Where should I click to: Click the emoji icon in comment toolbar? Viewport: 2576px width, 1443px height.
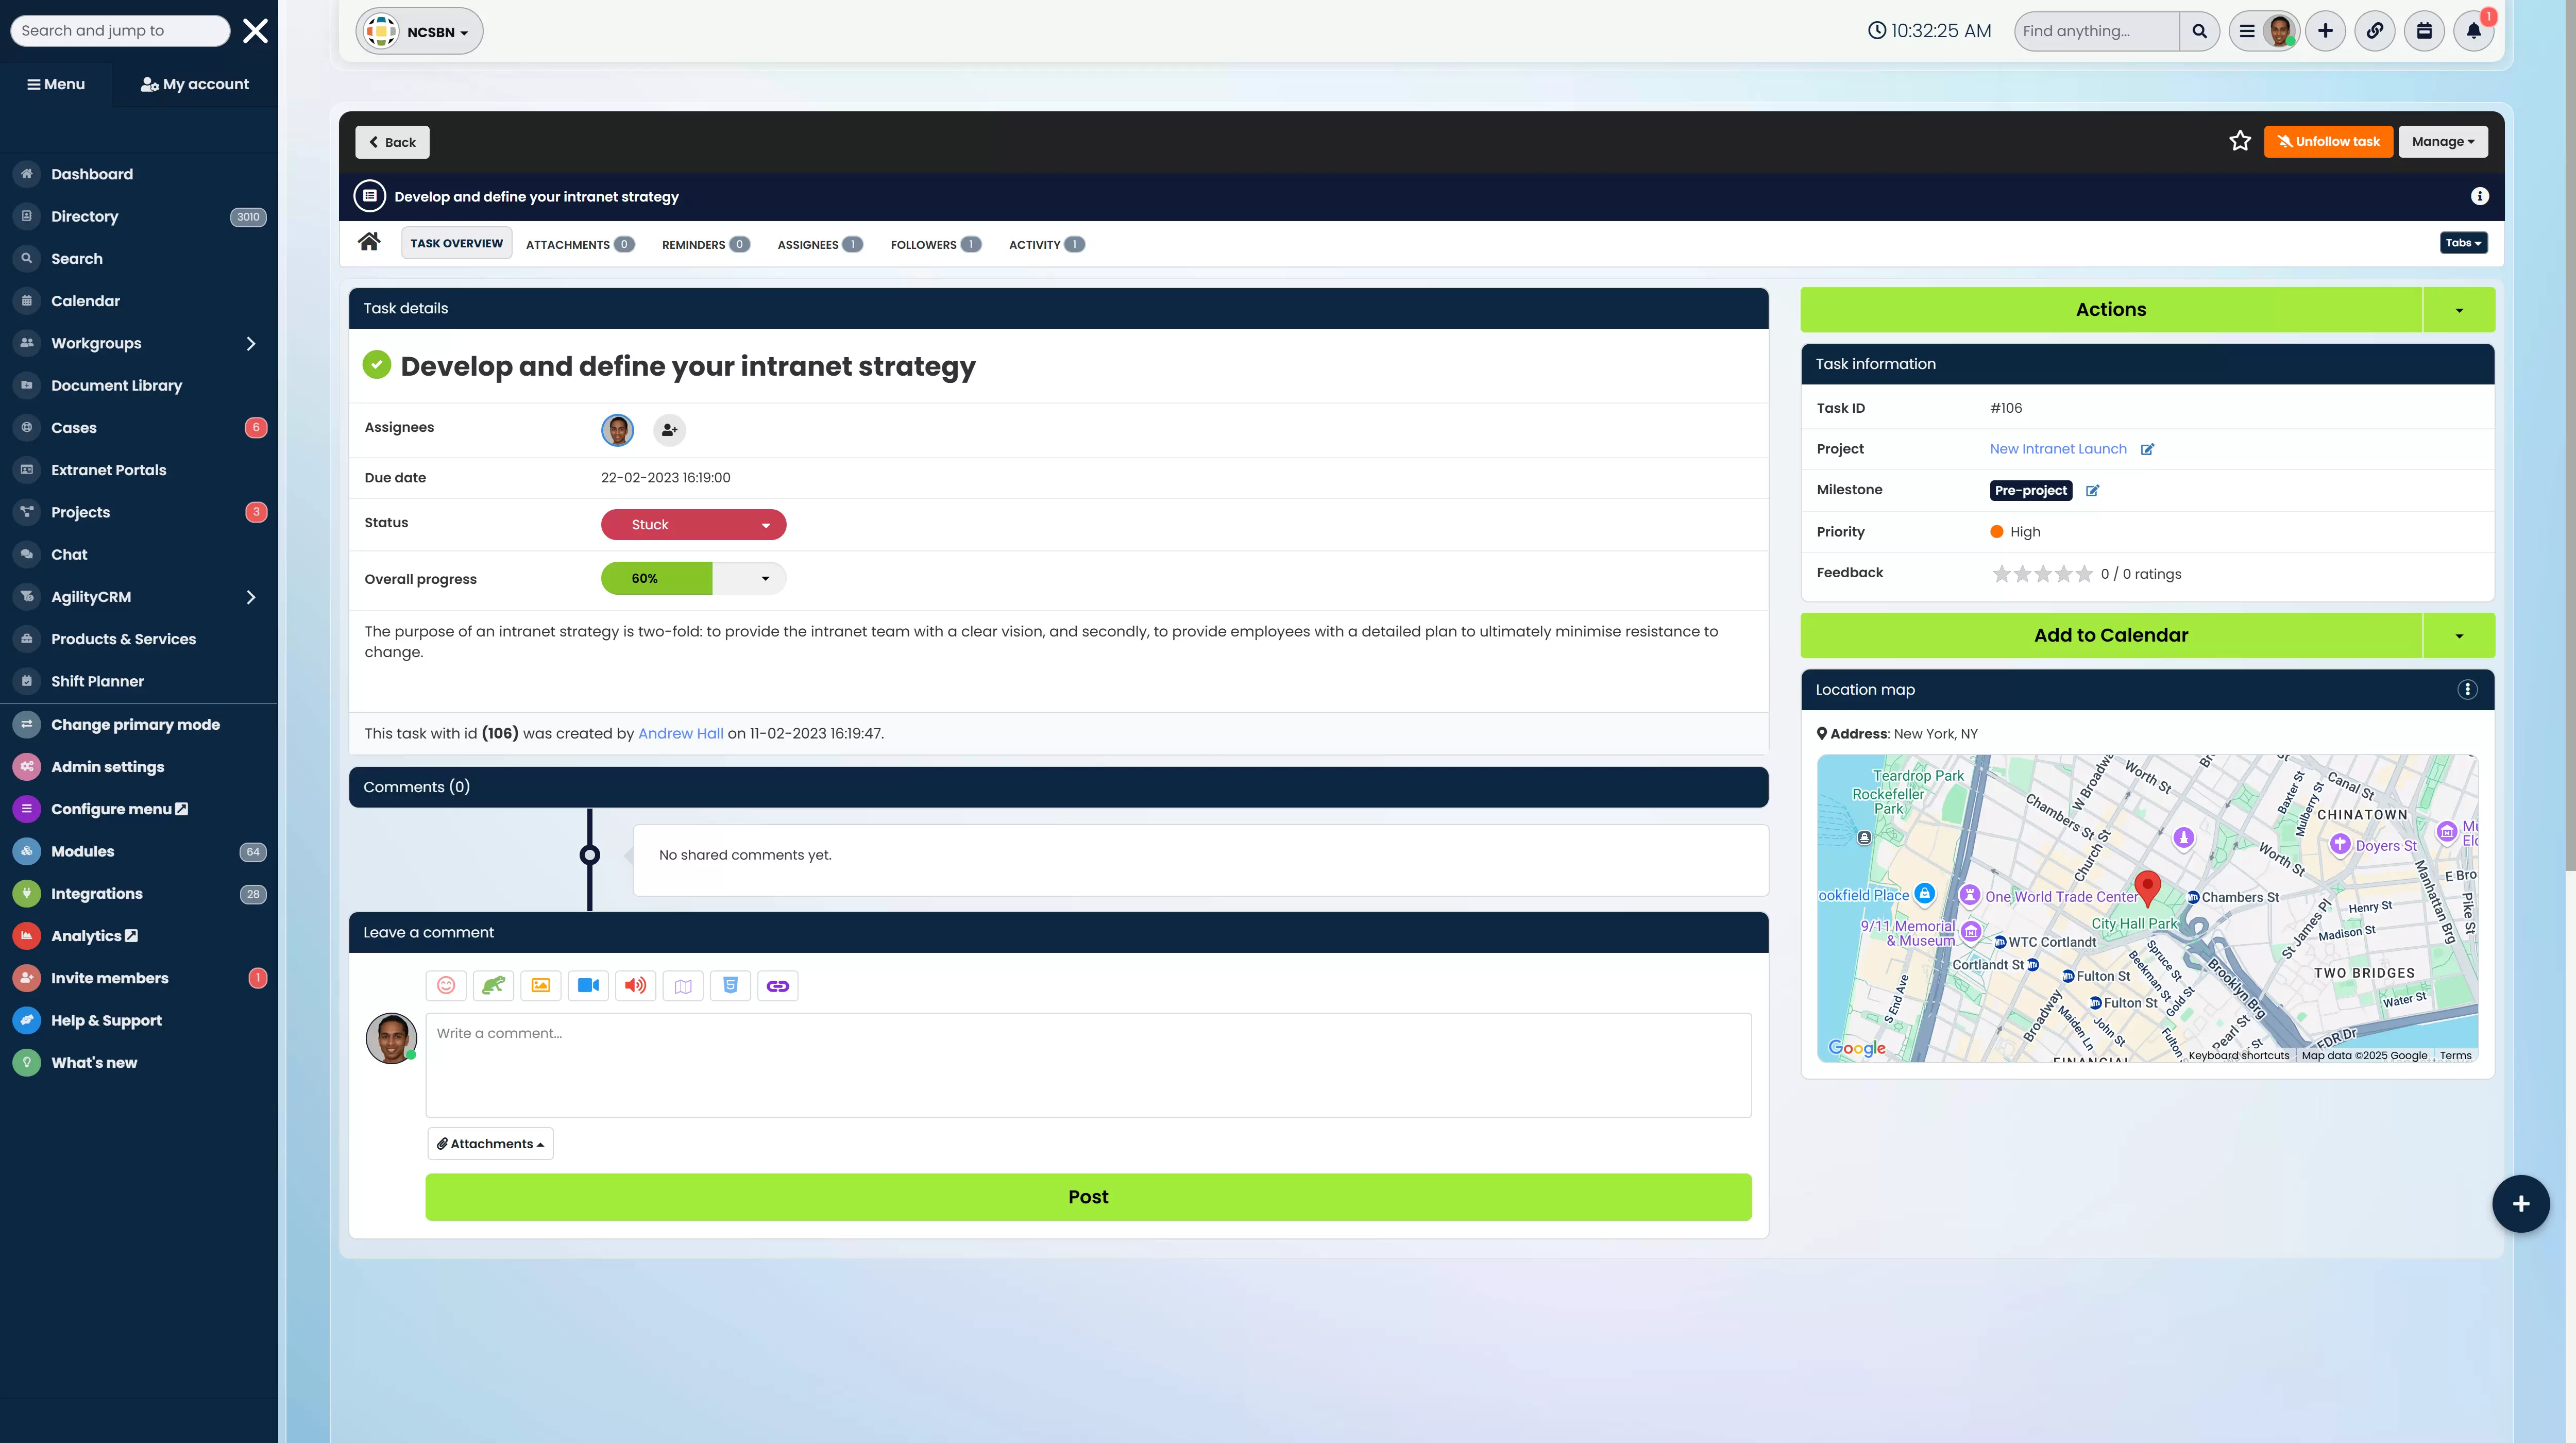(x=446, y=985)
